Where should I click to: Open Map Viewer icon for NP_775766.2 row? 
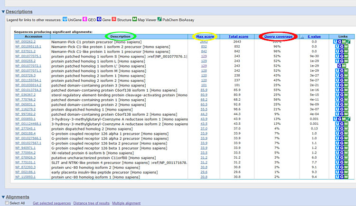click(346, 100)
